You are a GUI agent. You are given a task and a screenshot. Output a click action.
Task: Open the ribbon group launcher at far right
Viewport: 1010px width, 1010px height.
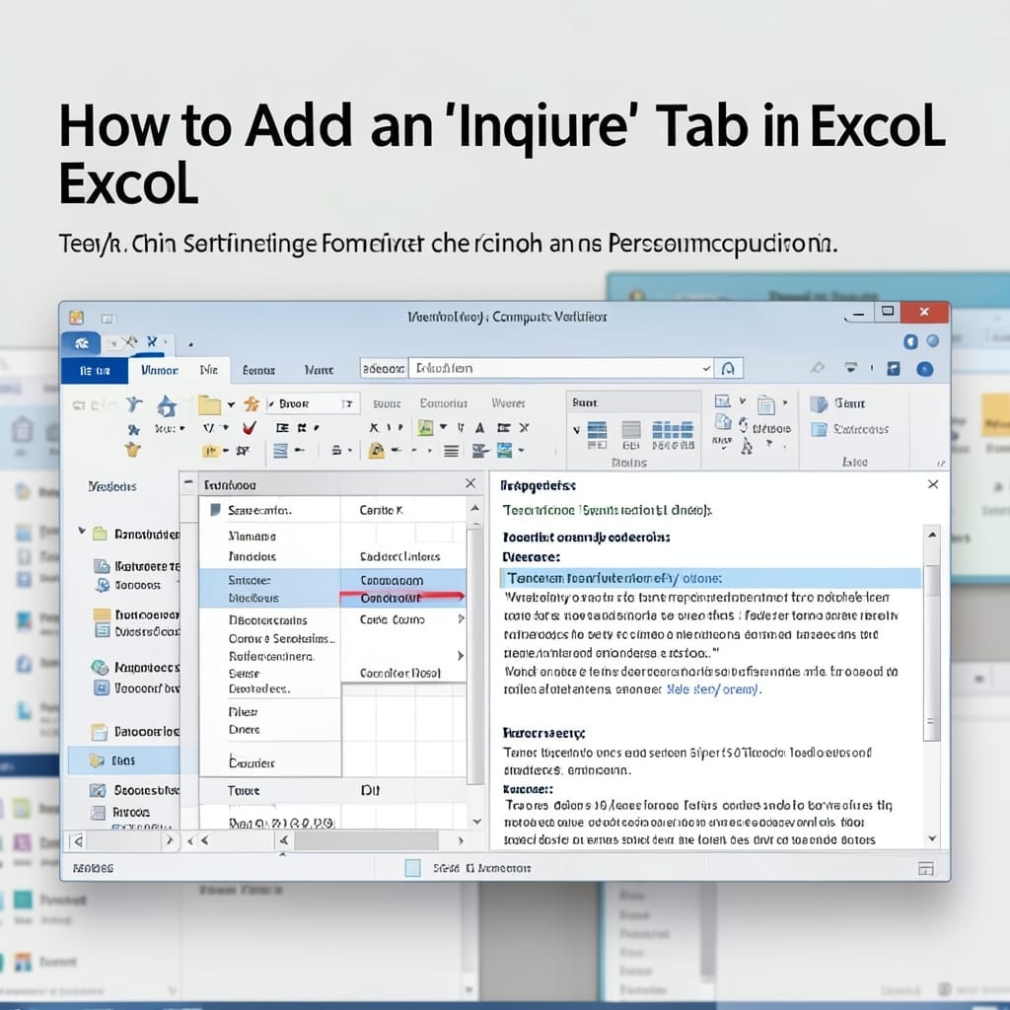point(940,464)
